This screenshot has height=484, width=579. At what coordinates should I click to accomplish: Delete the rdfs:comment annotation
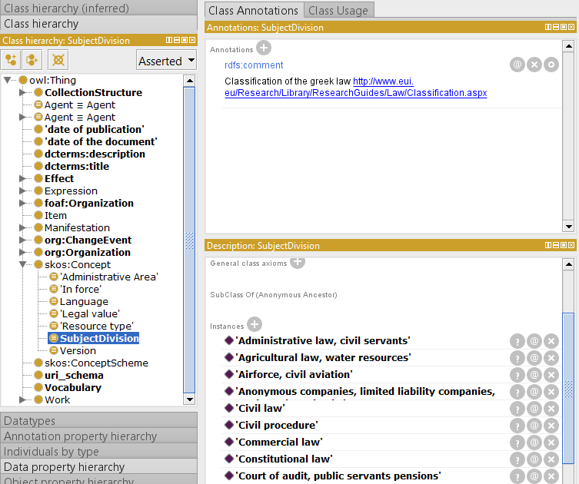point(534,65)
